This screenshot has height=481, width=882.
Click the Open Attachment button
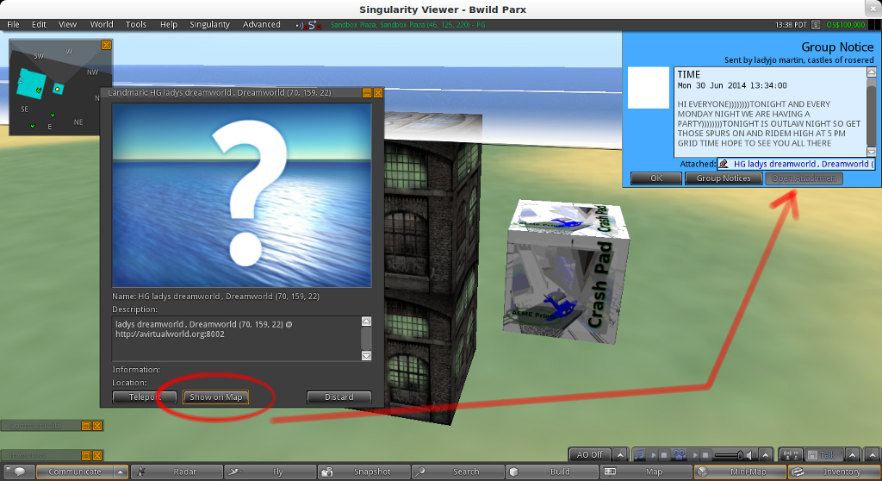pyautogui.click(x=804, y=178)
